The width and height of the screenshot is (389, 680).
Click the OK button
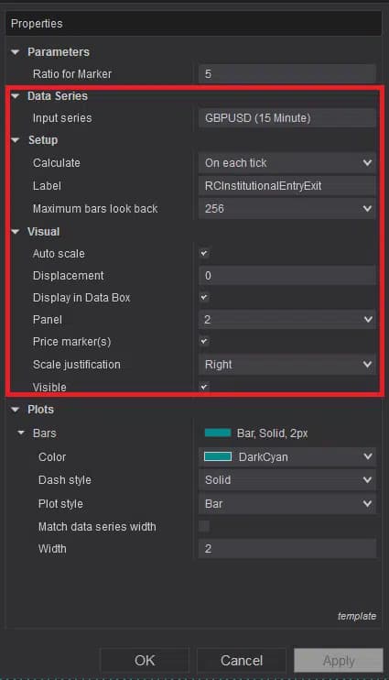click(x=145, y=661)
